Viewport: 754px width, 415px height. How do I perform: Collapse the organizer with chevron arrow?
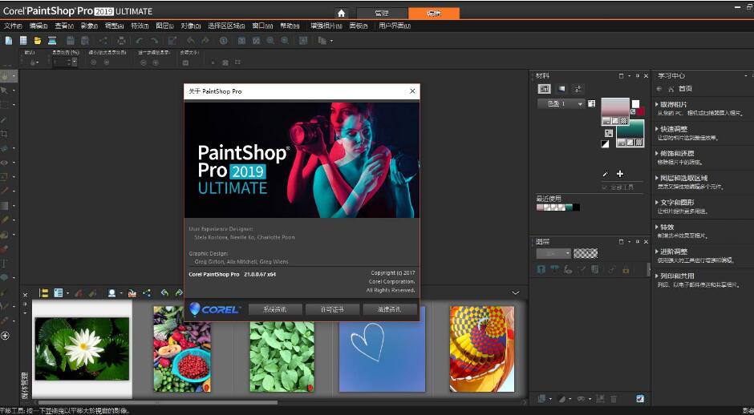(516, 292)
